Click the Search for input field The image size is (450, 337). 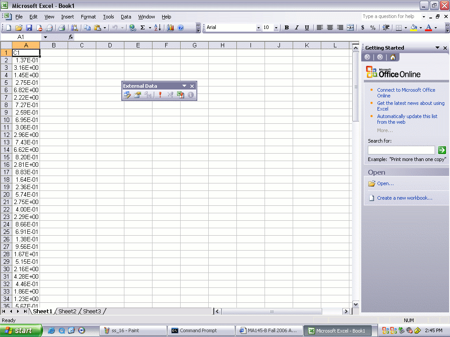401,150
